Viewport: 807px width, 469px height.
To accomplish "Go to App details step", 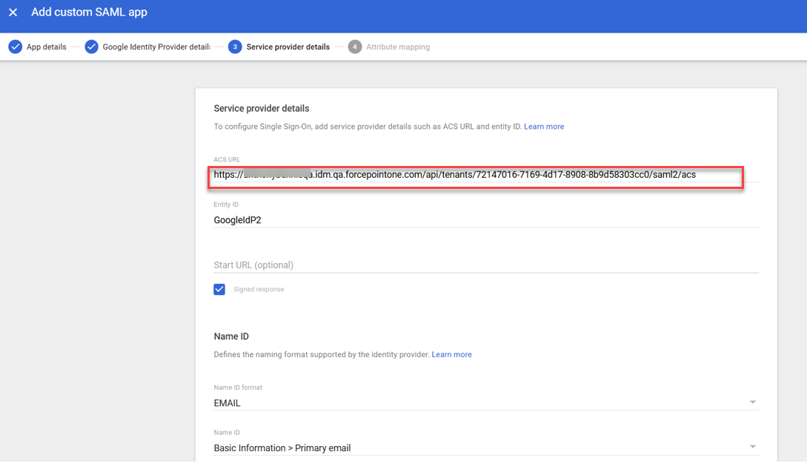I will pyautogui.click(x=46, y=47).
